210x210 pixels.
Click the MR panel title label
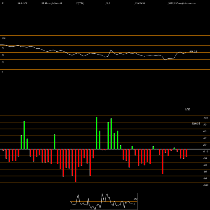point(187,109)
